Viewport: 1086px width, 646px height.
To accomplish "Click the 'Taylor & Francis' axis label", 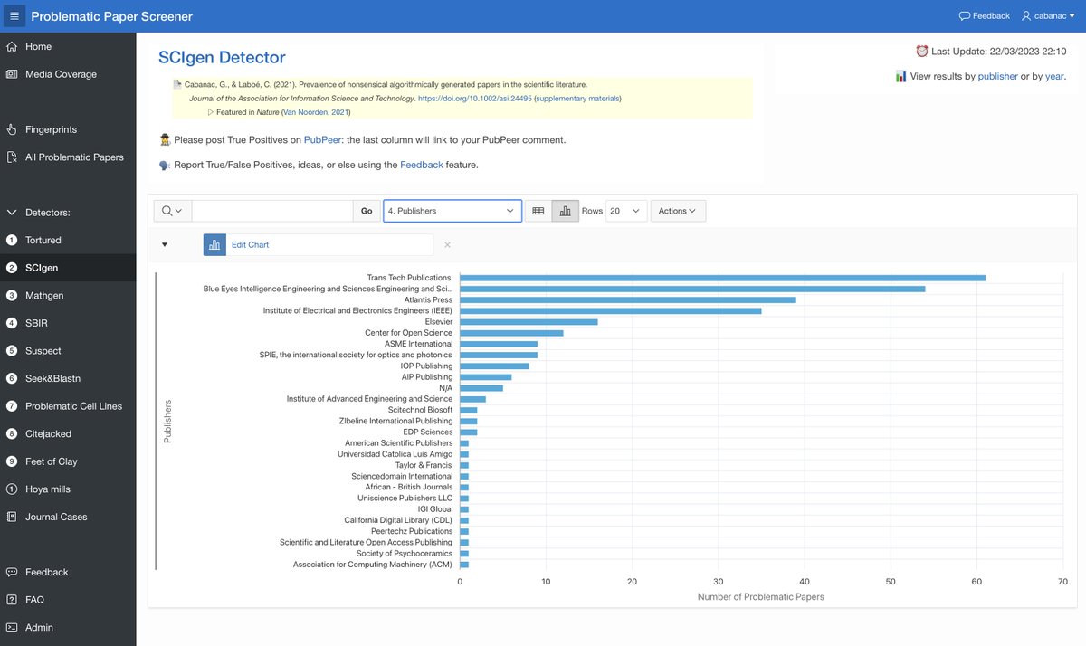I will point(424,465).
